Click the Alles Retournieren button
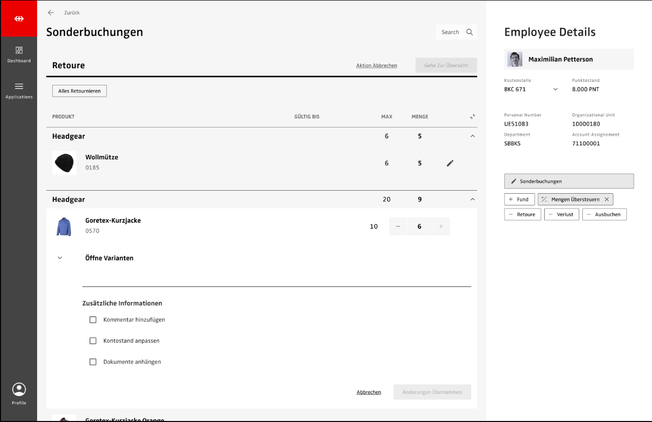Screen dimensions: 652x422 [79, 91]
